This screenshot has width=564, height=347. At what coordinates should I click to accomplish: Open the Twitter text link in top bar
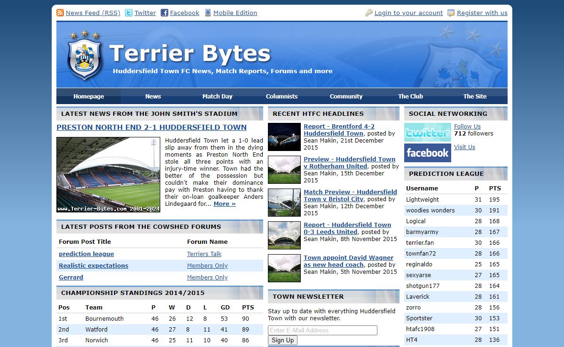tap(145, 13)
